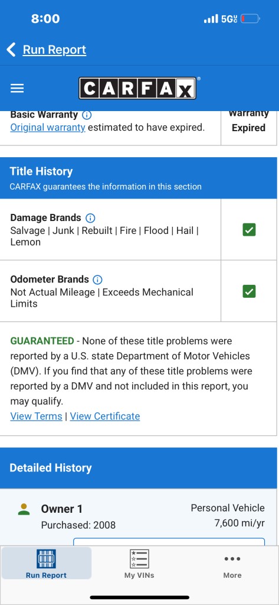Viewport: 279px width, 605px height.
Task: Open the Original warranty link
Action: [x=48, y=128]
